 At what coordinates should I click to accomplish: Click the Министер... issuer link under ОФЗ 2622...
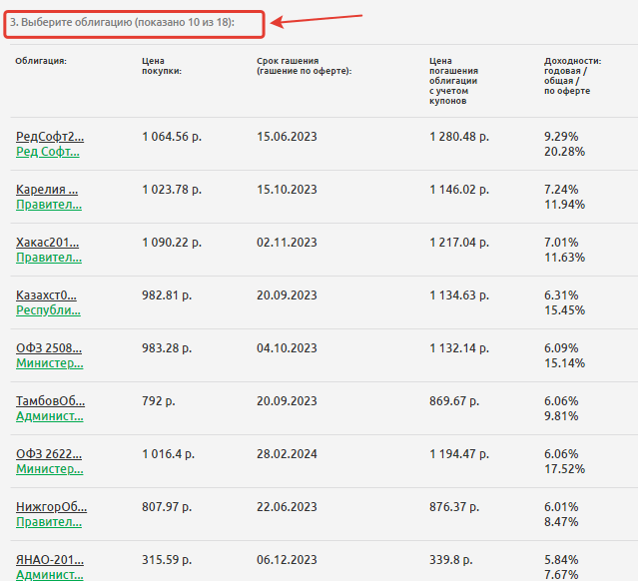(x=49, y=469)
